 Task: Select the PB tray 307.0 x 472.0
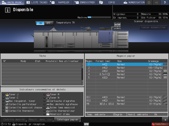point(127,104)
